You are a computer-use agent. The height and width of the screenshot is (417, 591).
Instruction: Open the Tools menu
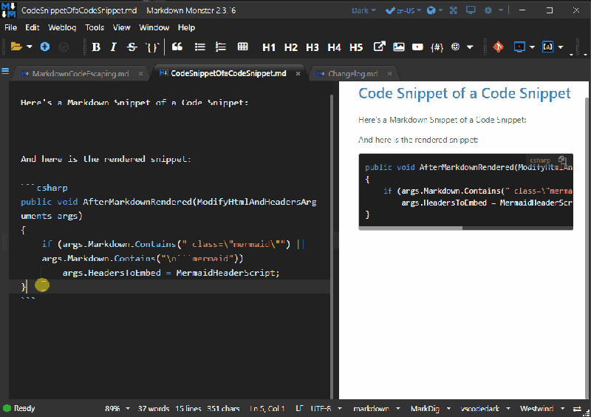[95, 27]
